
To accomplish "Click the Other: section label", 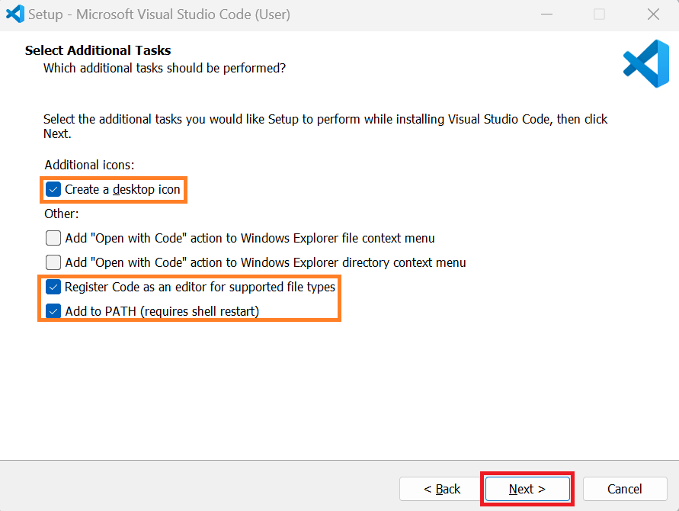I will point(62,214).
